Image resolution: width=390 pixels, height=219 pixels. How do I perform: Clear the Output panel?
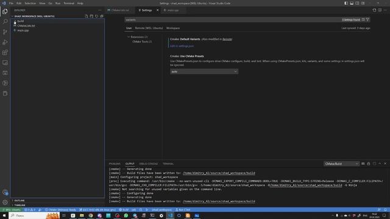[x=363, y=164]
